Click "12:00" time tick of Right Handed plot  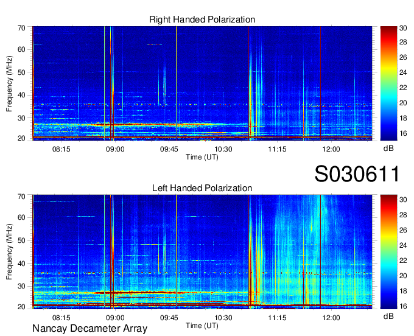(x=331, y=149)
